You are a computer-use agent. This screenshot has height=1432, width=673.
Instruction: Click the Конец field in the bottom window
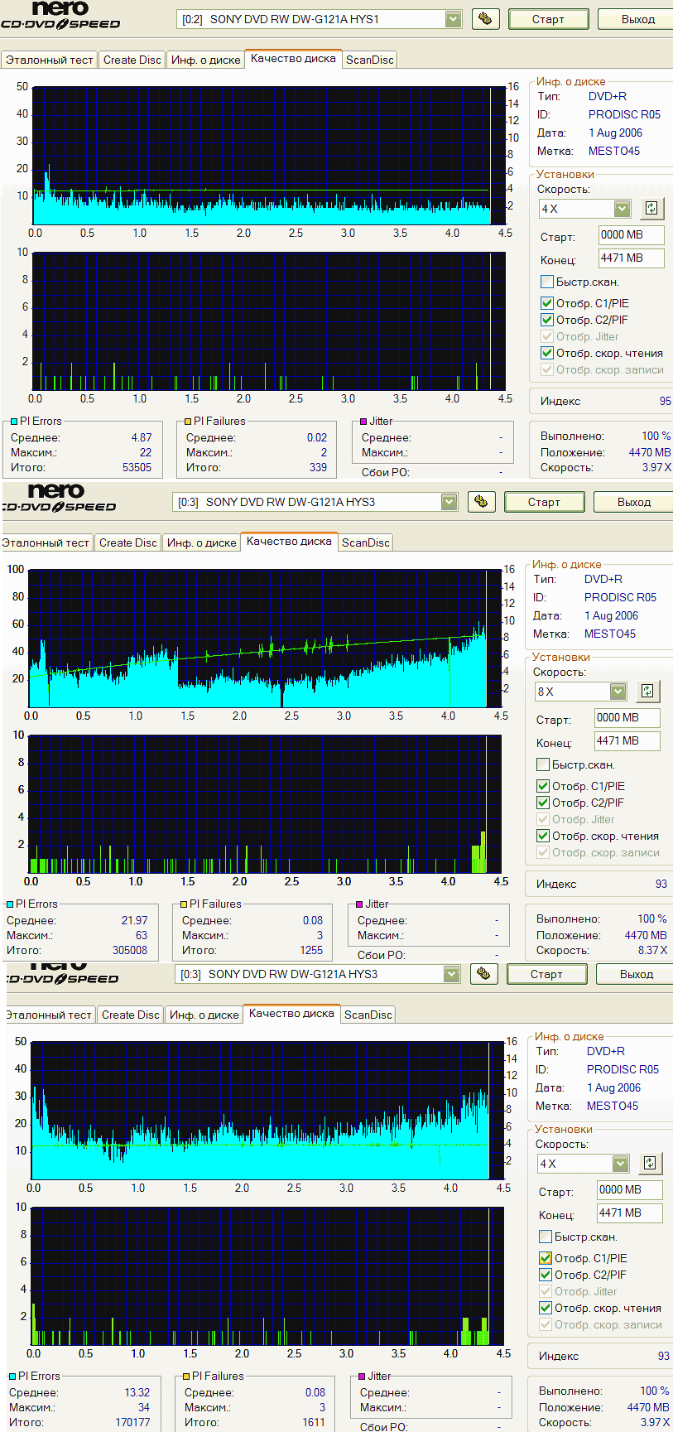629,1213
